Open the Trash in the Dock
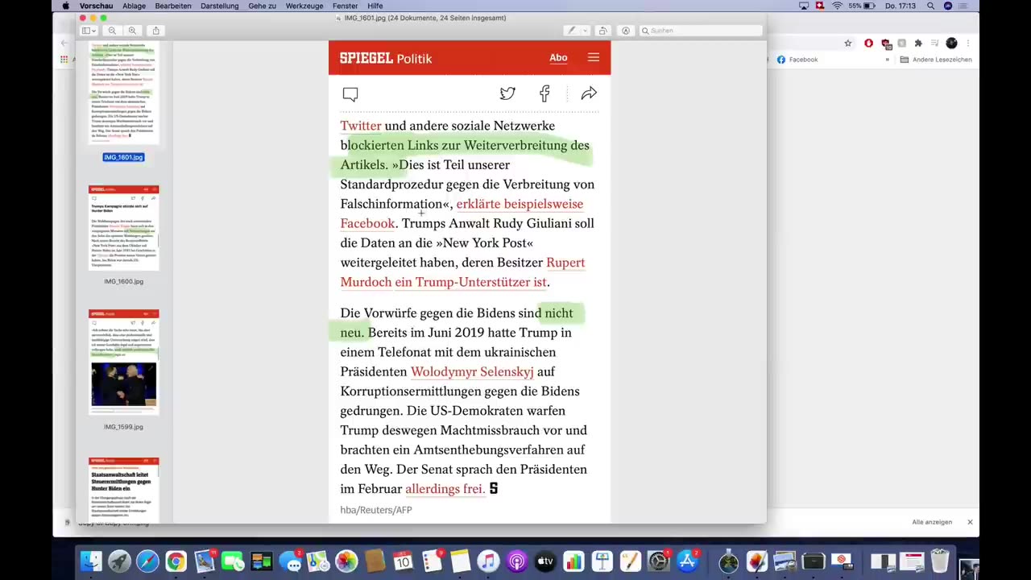 (940, 561)
